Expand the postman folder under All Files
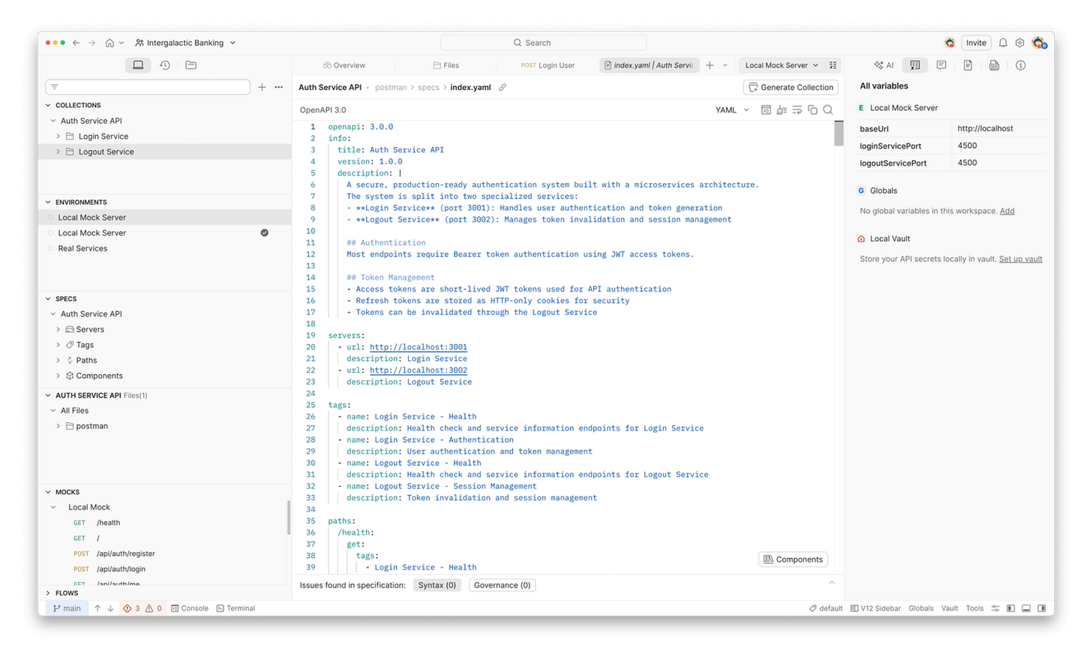 [x=58, y=426]
